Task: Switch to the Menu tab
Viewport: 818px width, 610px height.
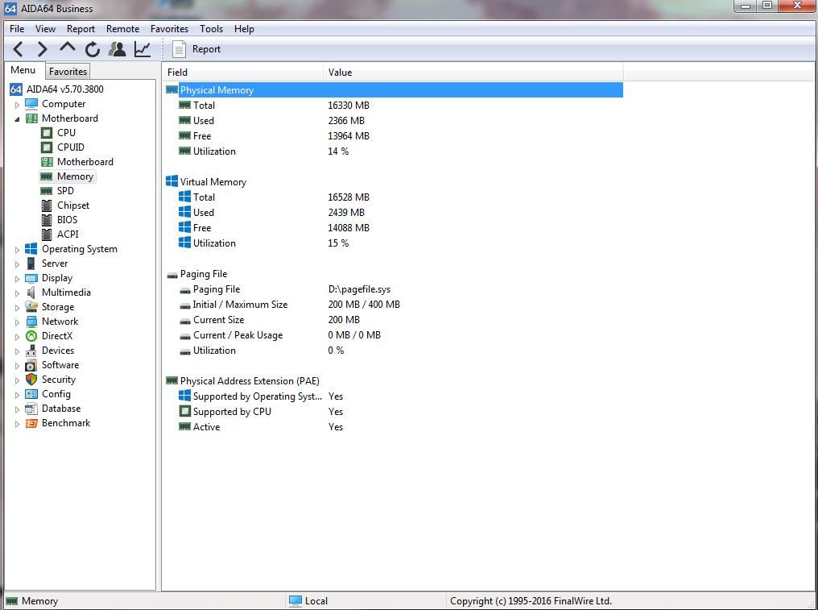Action: click(x=23, y=70)
